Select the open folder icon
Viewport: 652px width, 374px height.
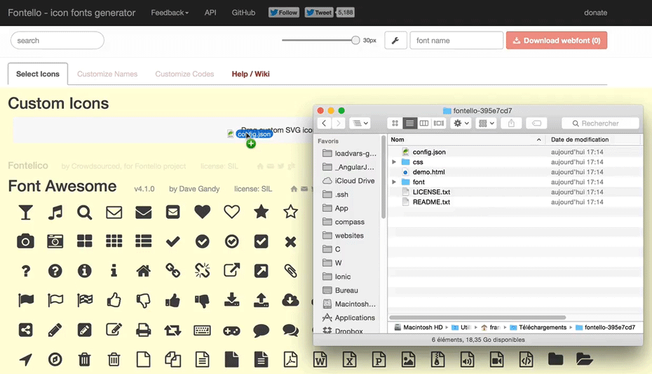pyautogui.click(x=585, y=359)
